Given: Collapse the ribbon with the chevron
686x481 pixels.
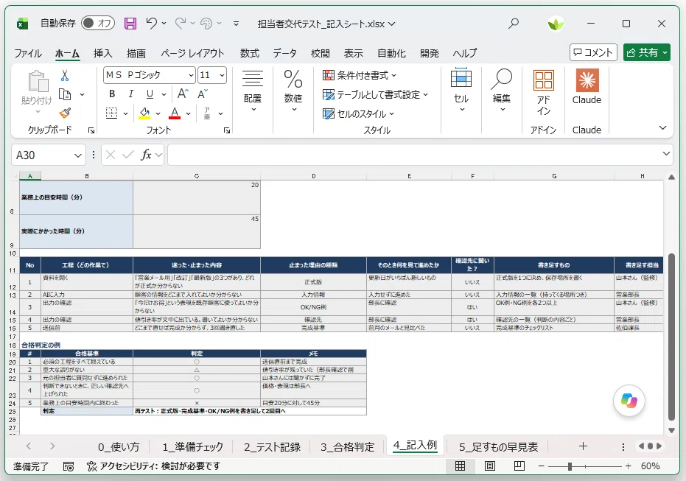Looking at the screenshot, I should tap(663, 127).
